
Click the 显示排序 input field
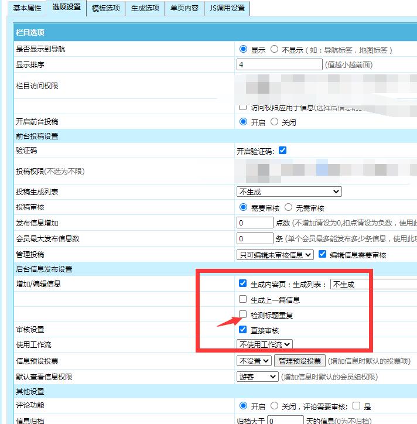click(279, 64)
